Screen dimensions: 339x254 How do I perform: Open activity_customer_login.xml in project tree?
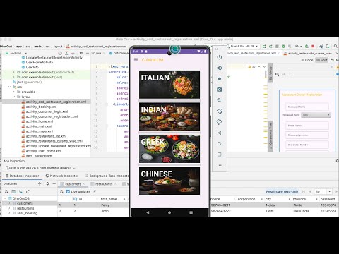[x=47, y=111]
